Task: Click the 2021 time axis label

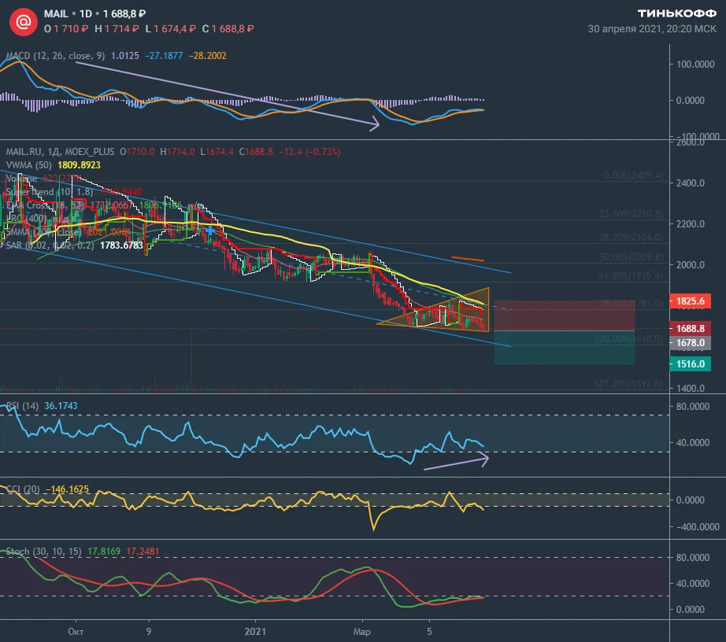Action: tap(255, 631)
